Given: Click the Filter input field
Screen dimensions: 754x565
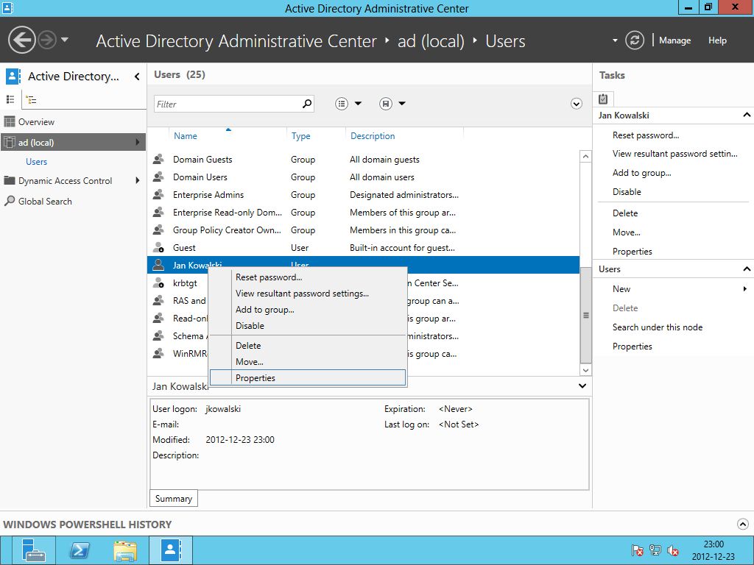Looking at the screenshot, I should 228,104.
